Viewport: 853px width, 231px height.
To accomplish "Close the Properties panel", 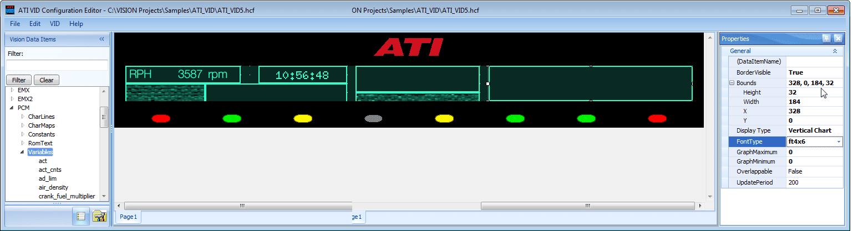I will tap(838, 38).
